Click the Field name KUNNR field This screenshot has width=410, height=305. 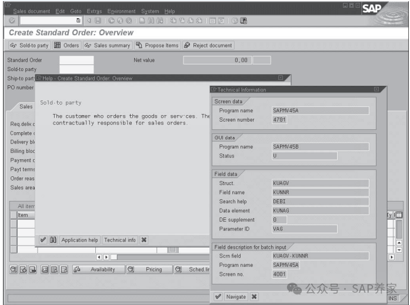pyautogui.click(x=321, y=192)
